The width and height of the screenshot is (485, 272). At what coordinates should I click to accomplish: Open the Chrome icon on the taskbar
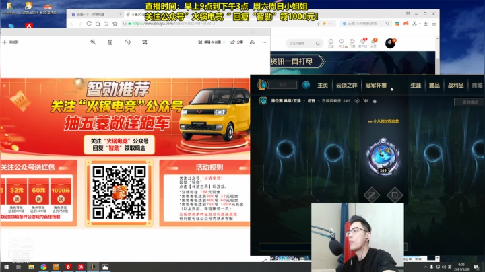coord(44,267)
